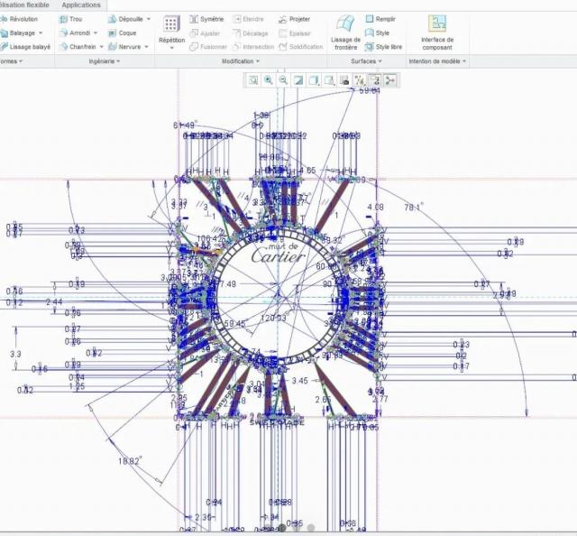Image resolution: width=577 pixels, height=536 pixels.
Task: Select the 3.45 dimension value
Action: pos(300,380)
